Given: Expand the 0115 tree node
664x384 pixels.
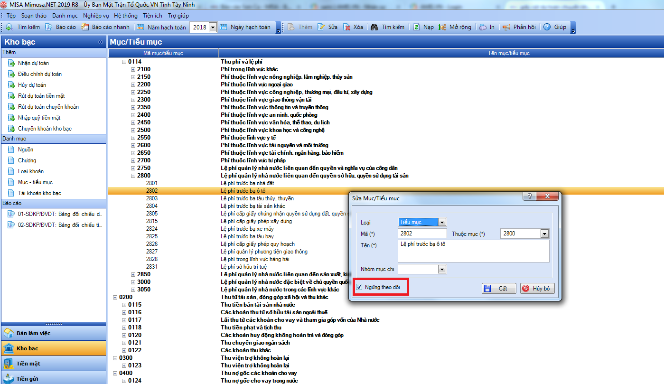Looking at the screenshot, I should [124, 305].
